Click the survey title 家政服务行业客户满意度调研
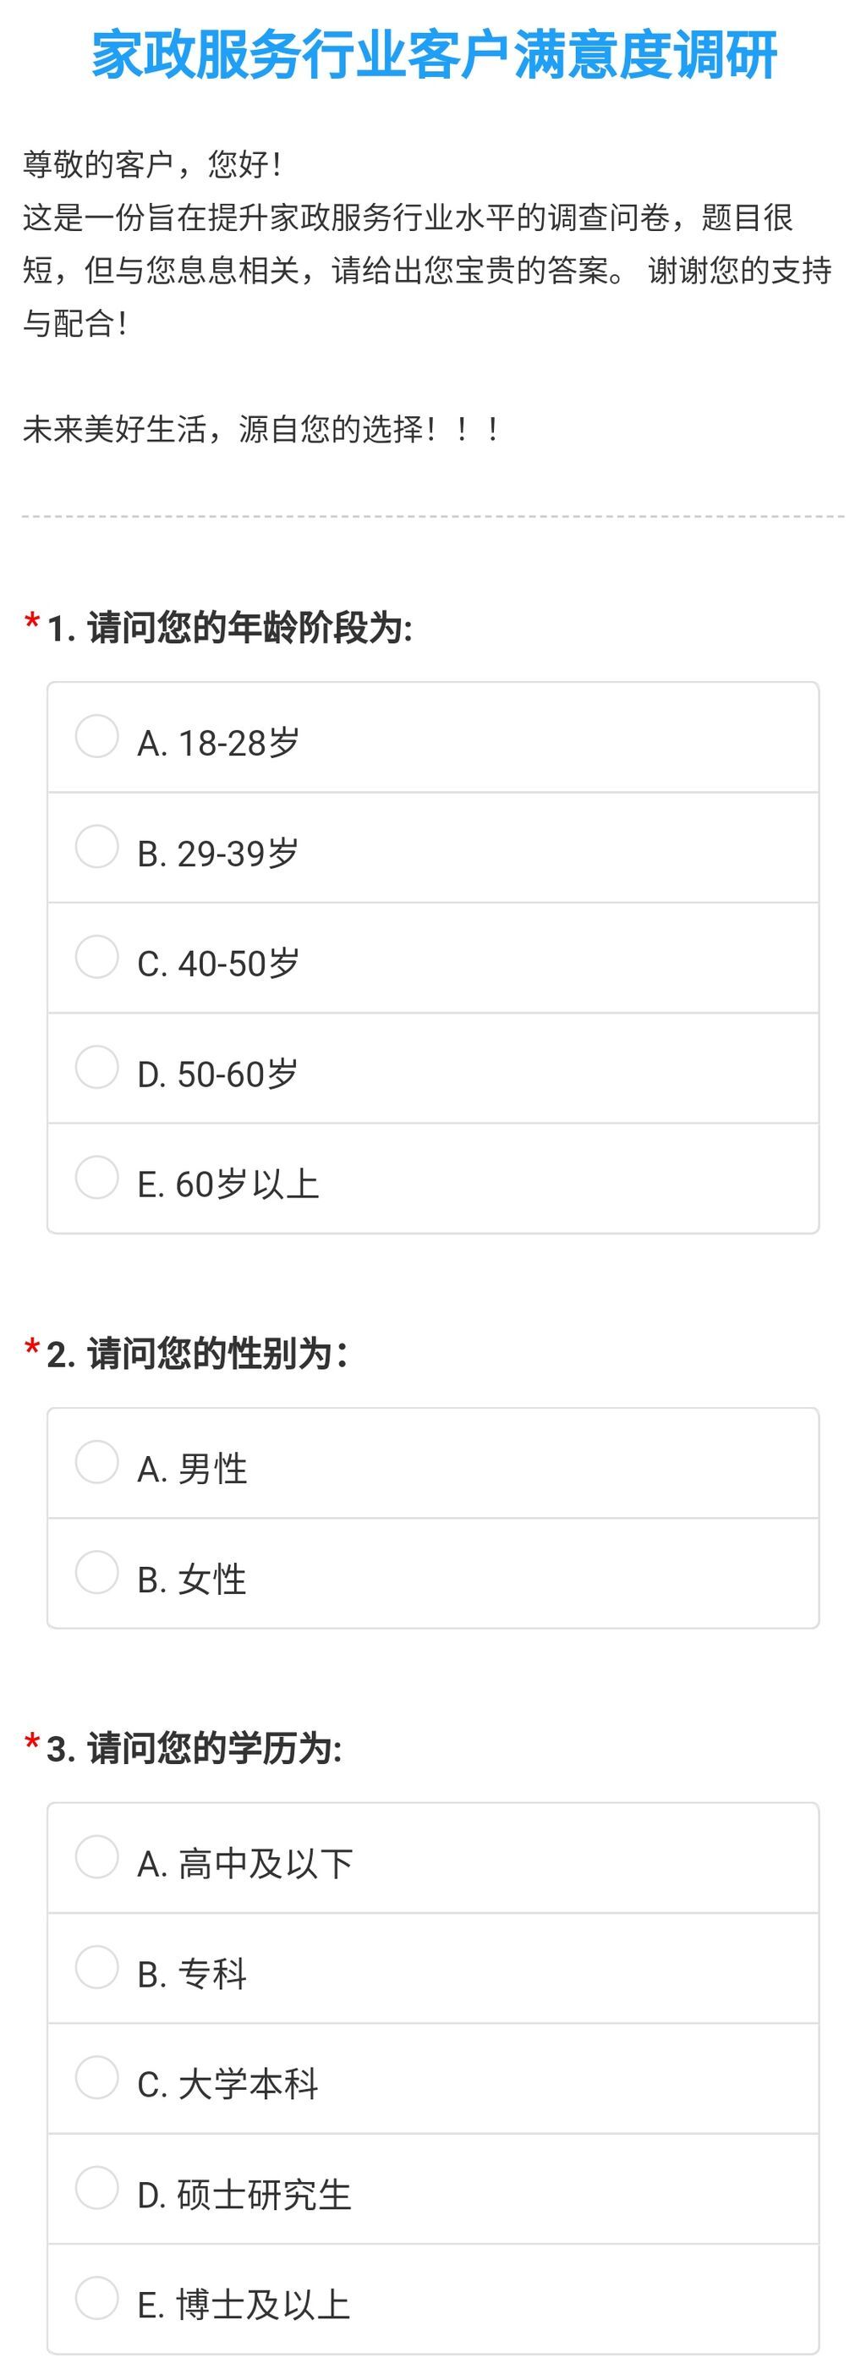 433,55
